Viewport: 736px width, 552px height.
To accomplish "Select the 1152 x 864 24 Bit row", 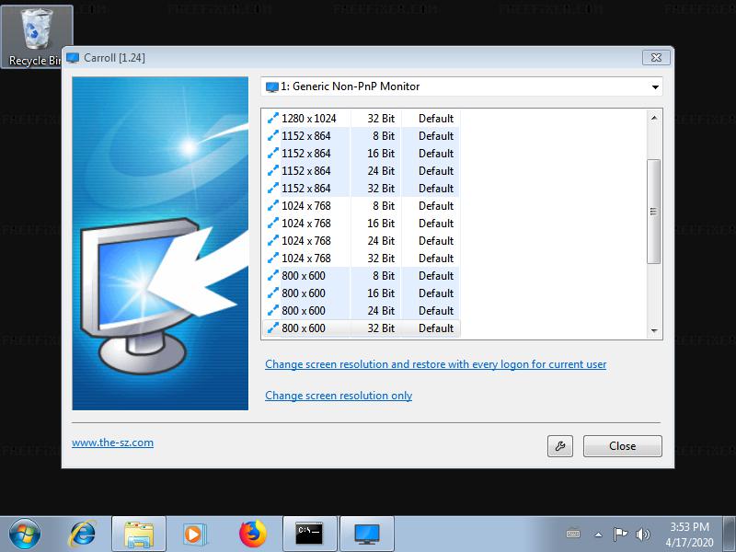I will (x=361, y=171).
